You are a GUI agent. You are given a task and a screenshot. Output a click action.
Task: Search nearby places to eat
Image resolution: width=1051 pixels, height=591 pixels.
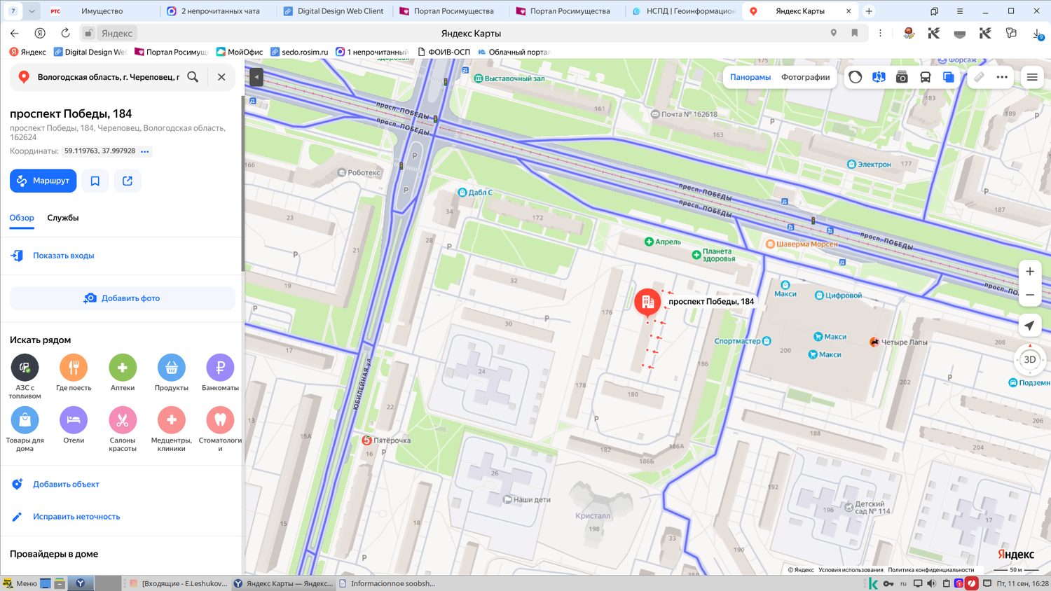pyautogui.click(x=74, y=373)
